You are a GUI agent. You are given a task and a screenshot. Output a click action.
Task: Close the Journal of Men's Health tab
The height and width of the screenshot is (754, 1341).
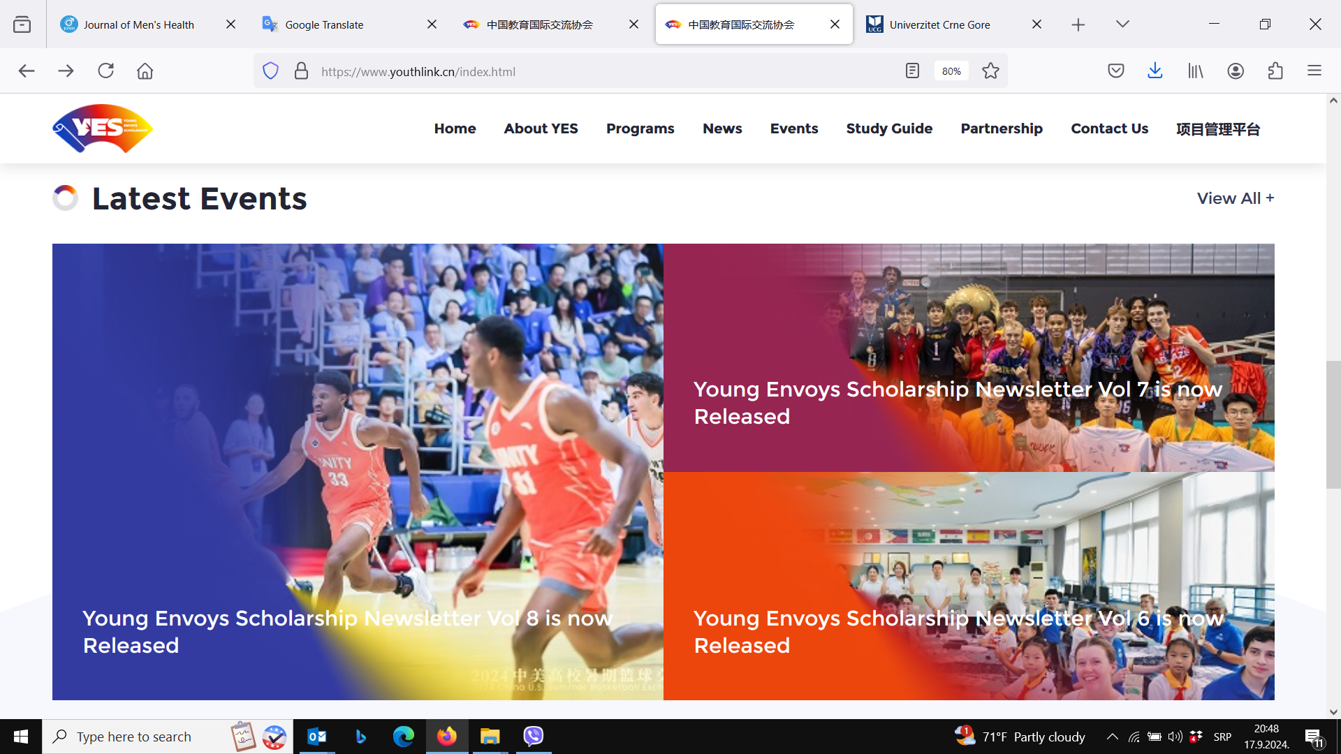tap(230, 24)
